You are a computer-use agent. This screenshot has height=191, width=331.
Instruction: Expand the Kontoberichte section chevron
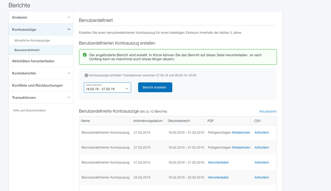[x=69, y=73]
